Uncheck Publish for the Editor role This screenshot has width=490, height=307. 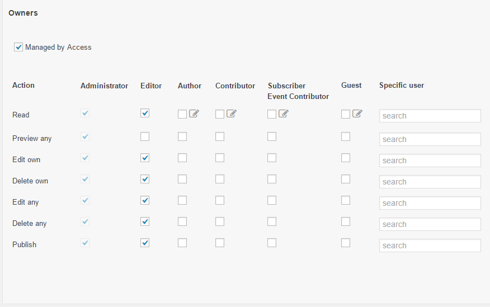(x=145, y=243)
